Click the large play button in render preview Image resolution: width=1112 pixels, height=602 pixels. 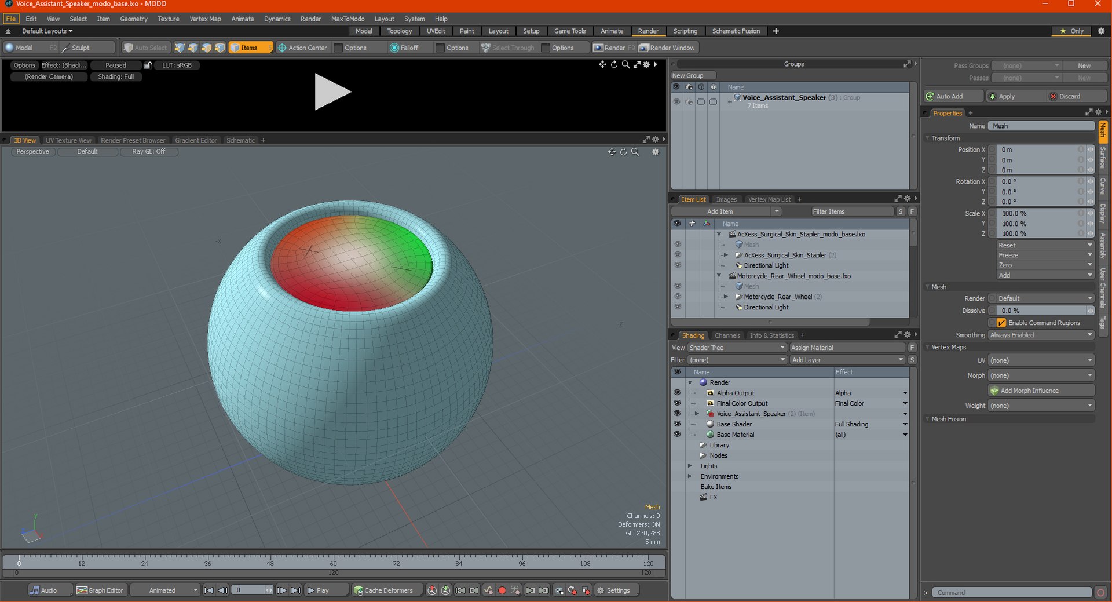[x=332, y=92]
